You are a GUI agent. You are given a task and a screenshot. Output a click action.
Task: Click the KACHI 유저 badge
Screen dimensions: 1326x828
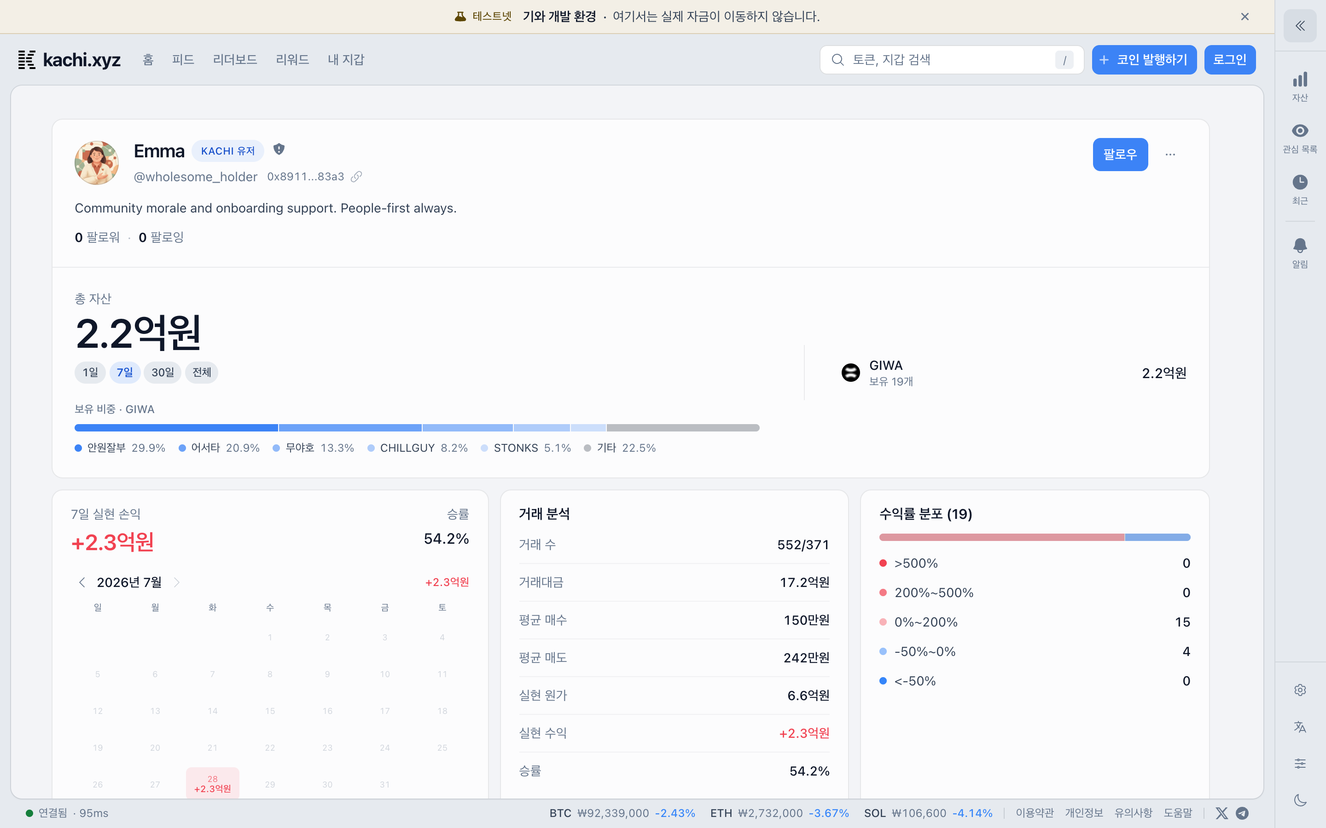point(228,151)
